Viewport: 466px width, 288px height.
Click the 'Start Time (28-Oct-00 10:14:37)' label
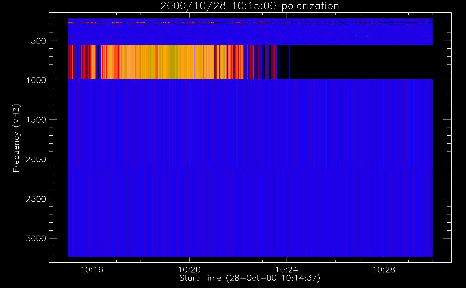(250, 278)
